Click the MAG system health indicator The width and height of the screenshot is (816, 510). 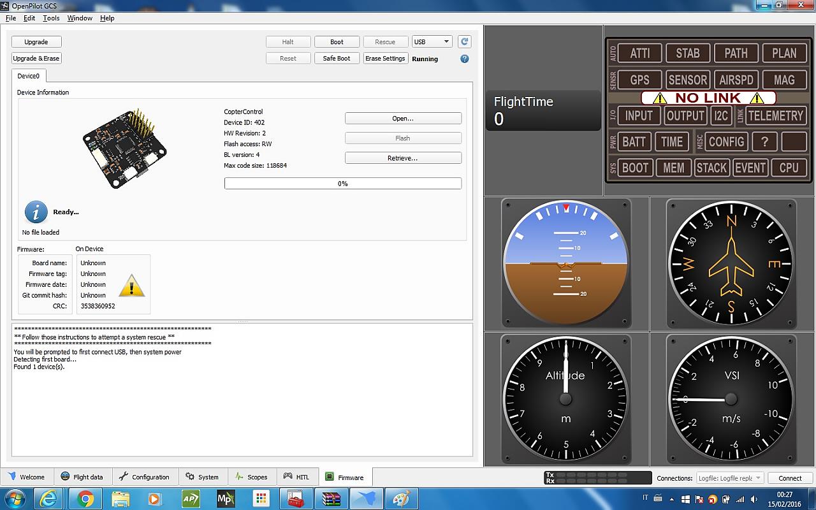pos(784,80)
